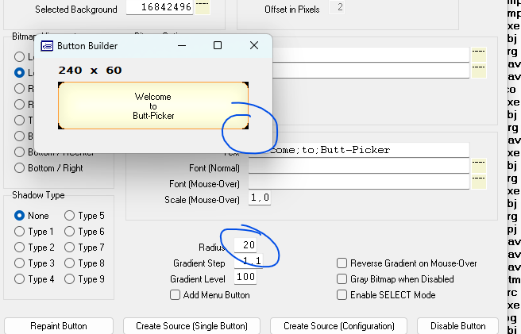521x334 pixels.
Task: Maximize the Button Builder preview window
Action: [x=218, y=46]
